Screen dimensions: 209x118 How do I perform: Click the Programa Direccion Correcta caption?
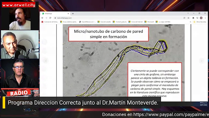point(83,103)
